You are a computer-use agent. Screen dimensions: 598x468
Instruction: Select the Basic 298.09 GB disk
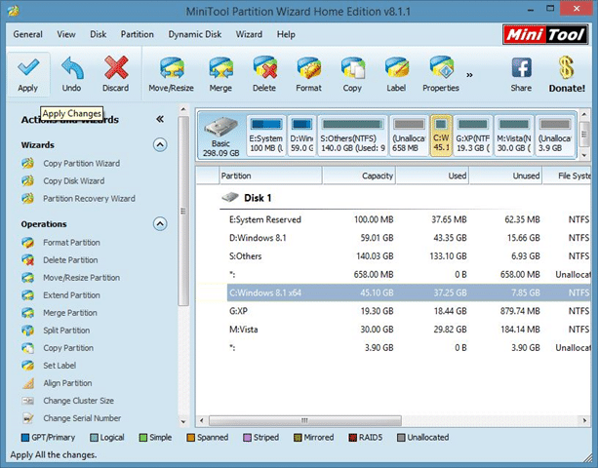point(221,136)
